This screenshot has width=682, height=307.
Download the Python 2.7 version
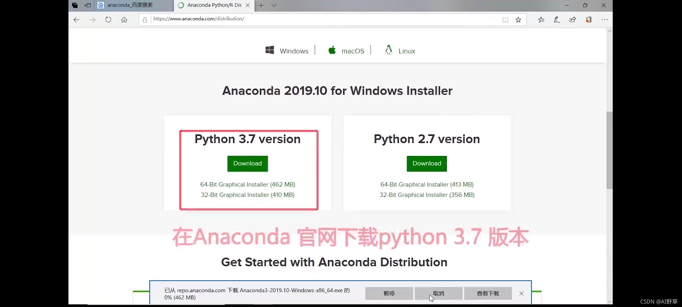point(427,163)
